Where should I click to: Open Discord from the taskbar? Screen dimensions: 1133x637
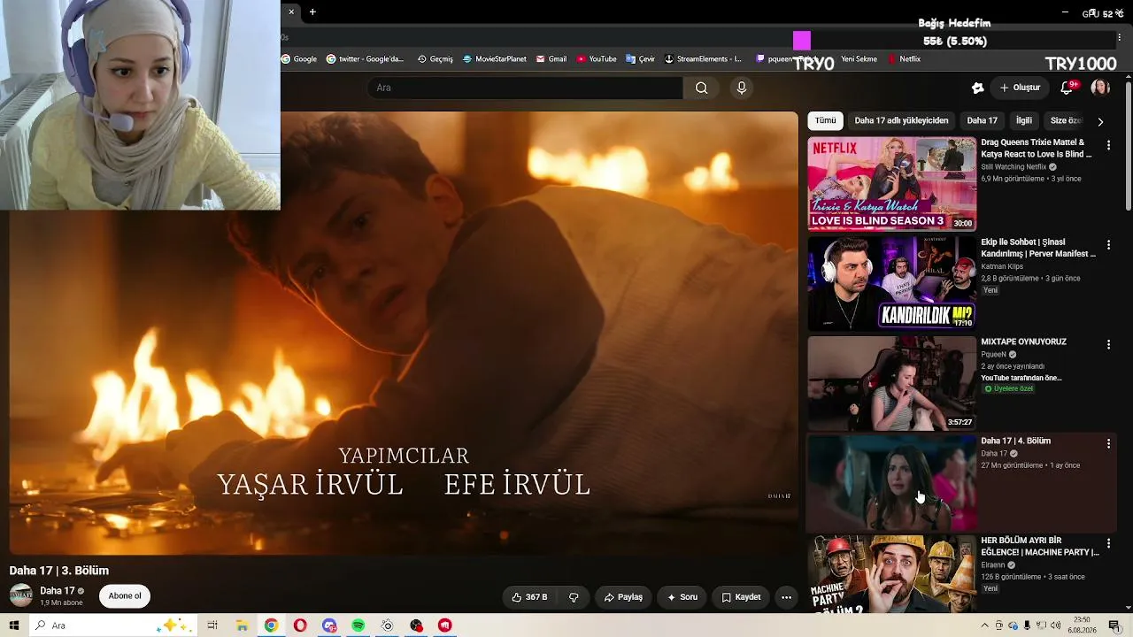329,625
